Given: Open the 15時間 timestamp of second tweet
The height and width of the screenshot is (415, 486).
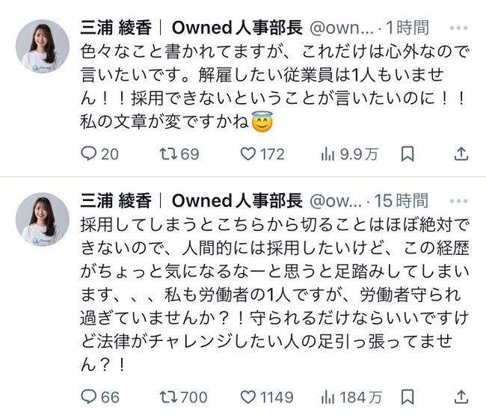Looking at the screenshot, I should 402,201.
